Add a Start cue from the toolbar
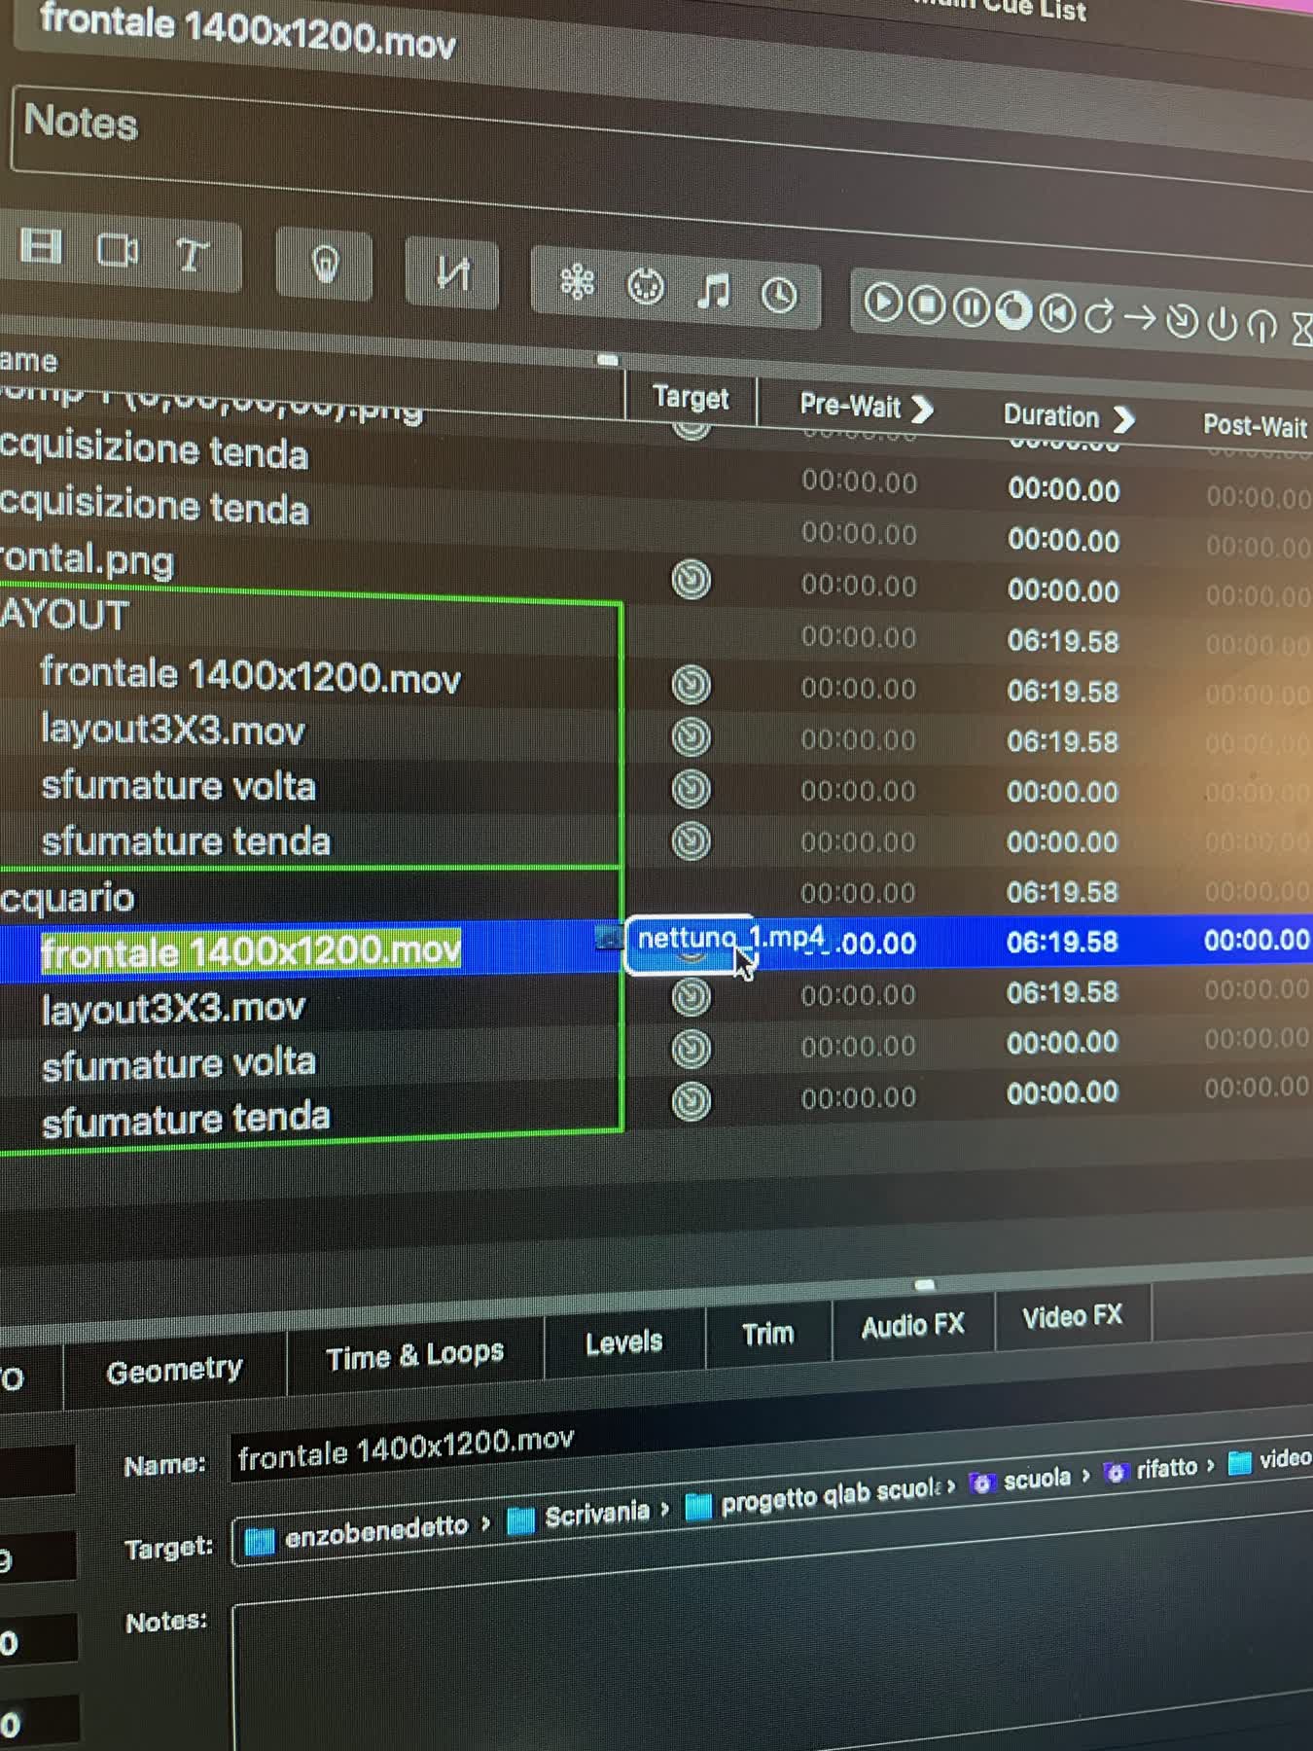The width and height of the screenshot is (1313, 1751). [x=882, y=302]
